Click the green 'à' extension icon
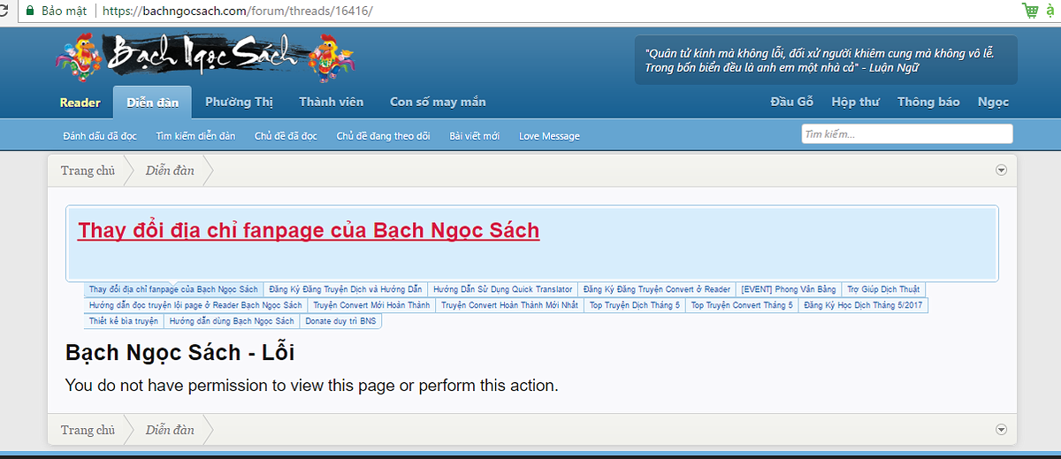Screen dimensions: 1061x459 click(1053, 11)
